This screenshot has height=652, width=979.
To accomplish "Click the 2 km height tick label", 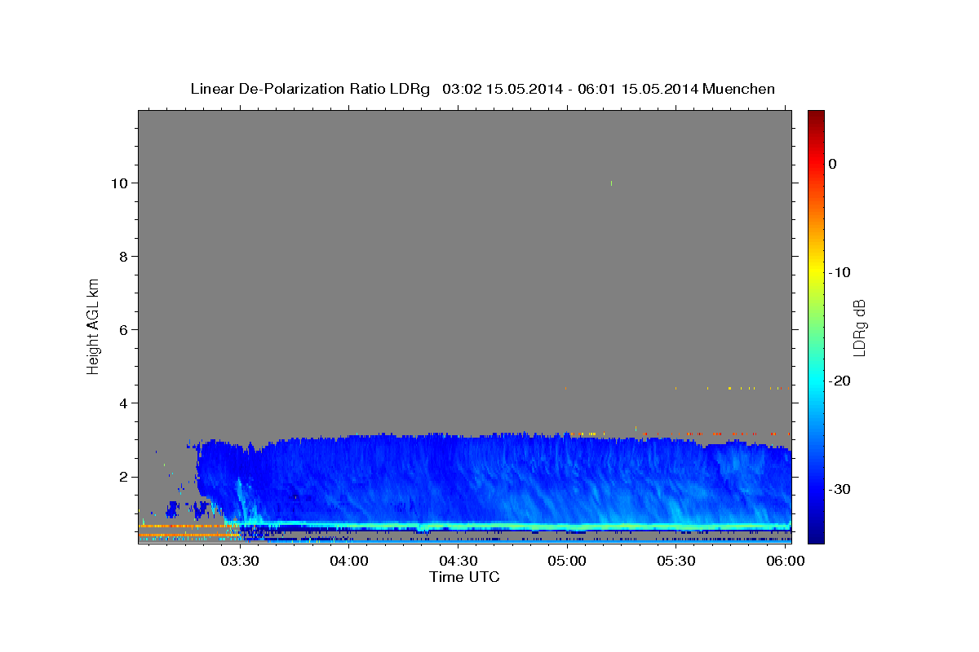I will click(x=124, y=477).
